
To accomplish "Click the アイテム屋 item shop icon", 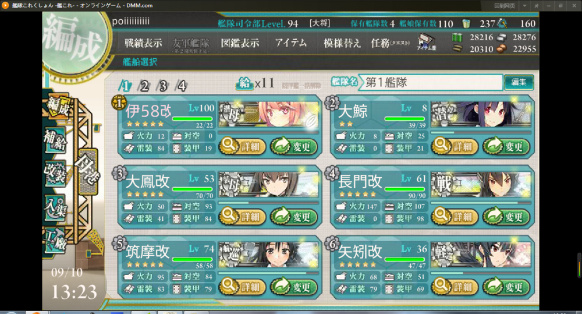I will [x=427, y=42].
